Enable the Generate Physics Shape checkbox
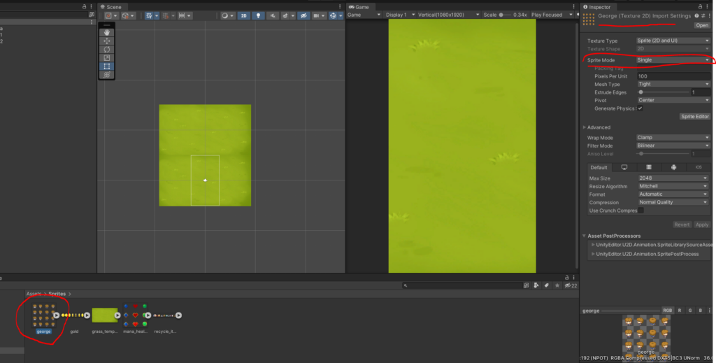This screenshot has width=716, height=363. coord(640,108)
